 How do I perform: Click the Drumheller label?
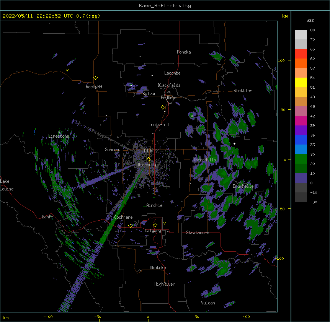click(244, 186)
